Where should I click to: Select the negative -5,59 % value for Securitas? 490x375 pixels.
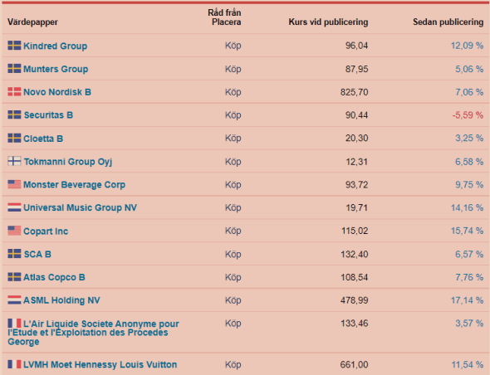(x=468, y=114)
